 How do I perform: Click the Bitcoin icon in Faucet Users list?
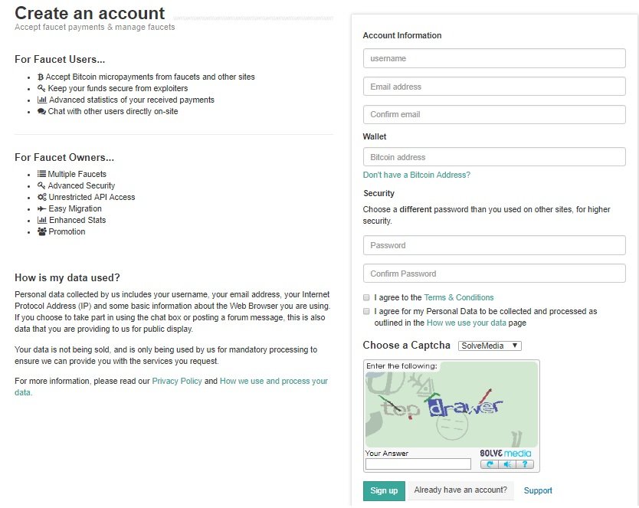(41, 77)
